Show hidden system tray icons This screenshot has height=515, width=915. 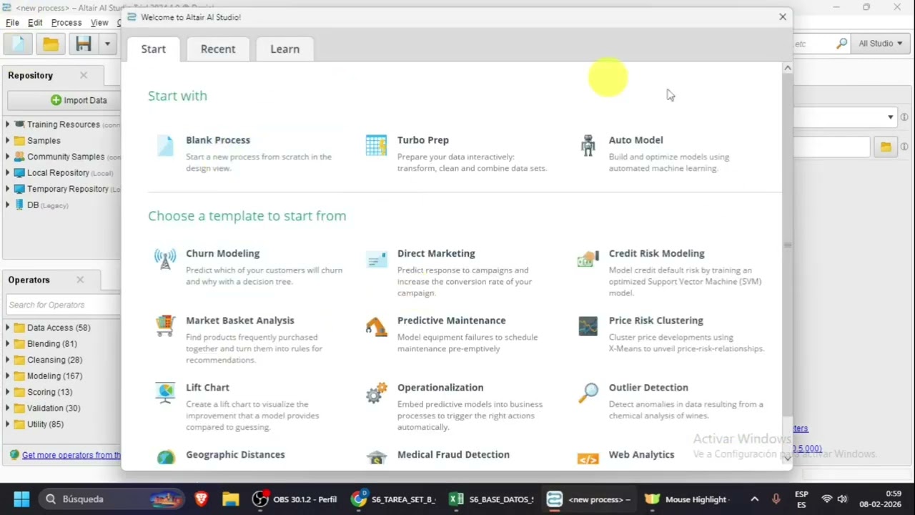(754, 499)
